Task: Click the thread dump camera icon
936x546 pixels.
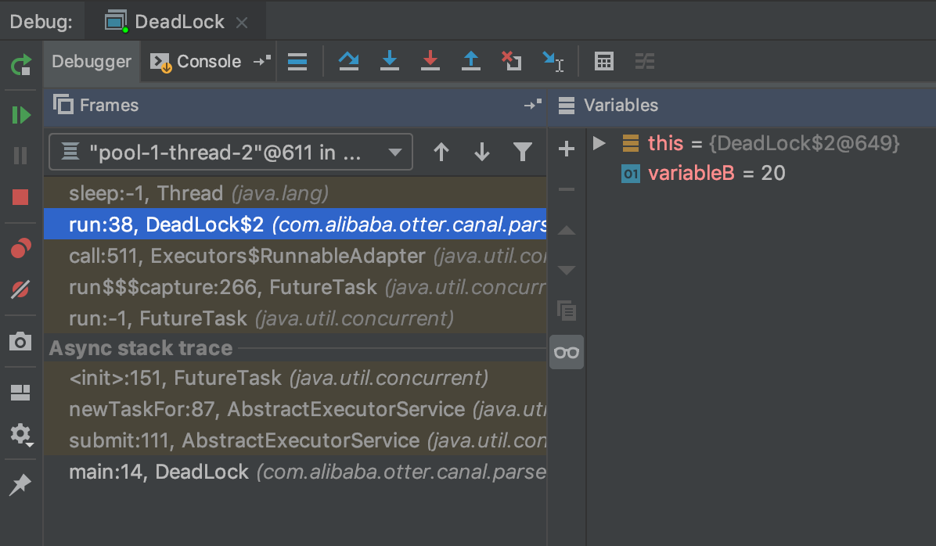Action: coord(21,342)
